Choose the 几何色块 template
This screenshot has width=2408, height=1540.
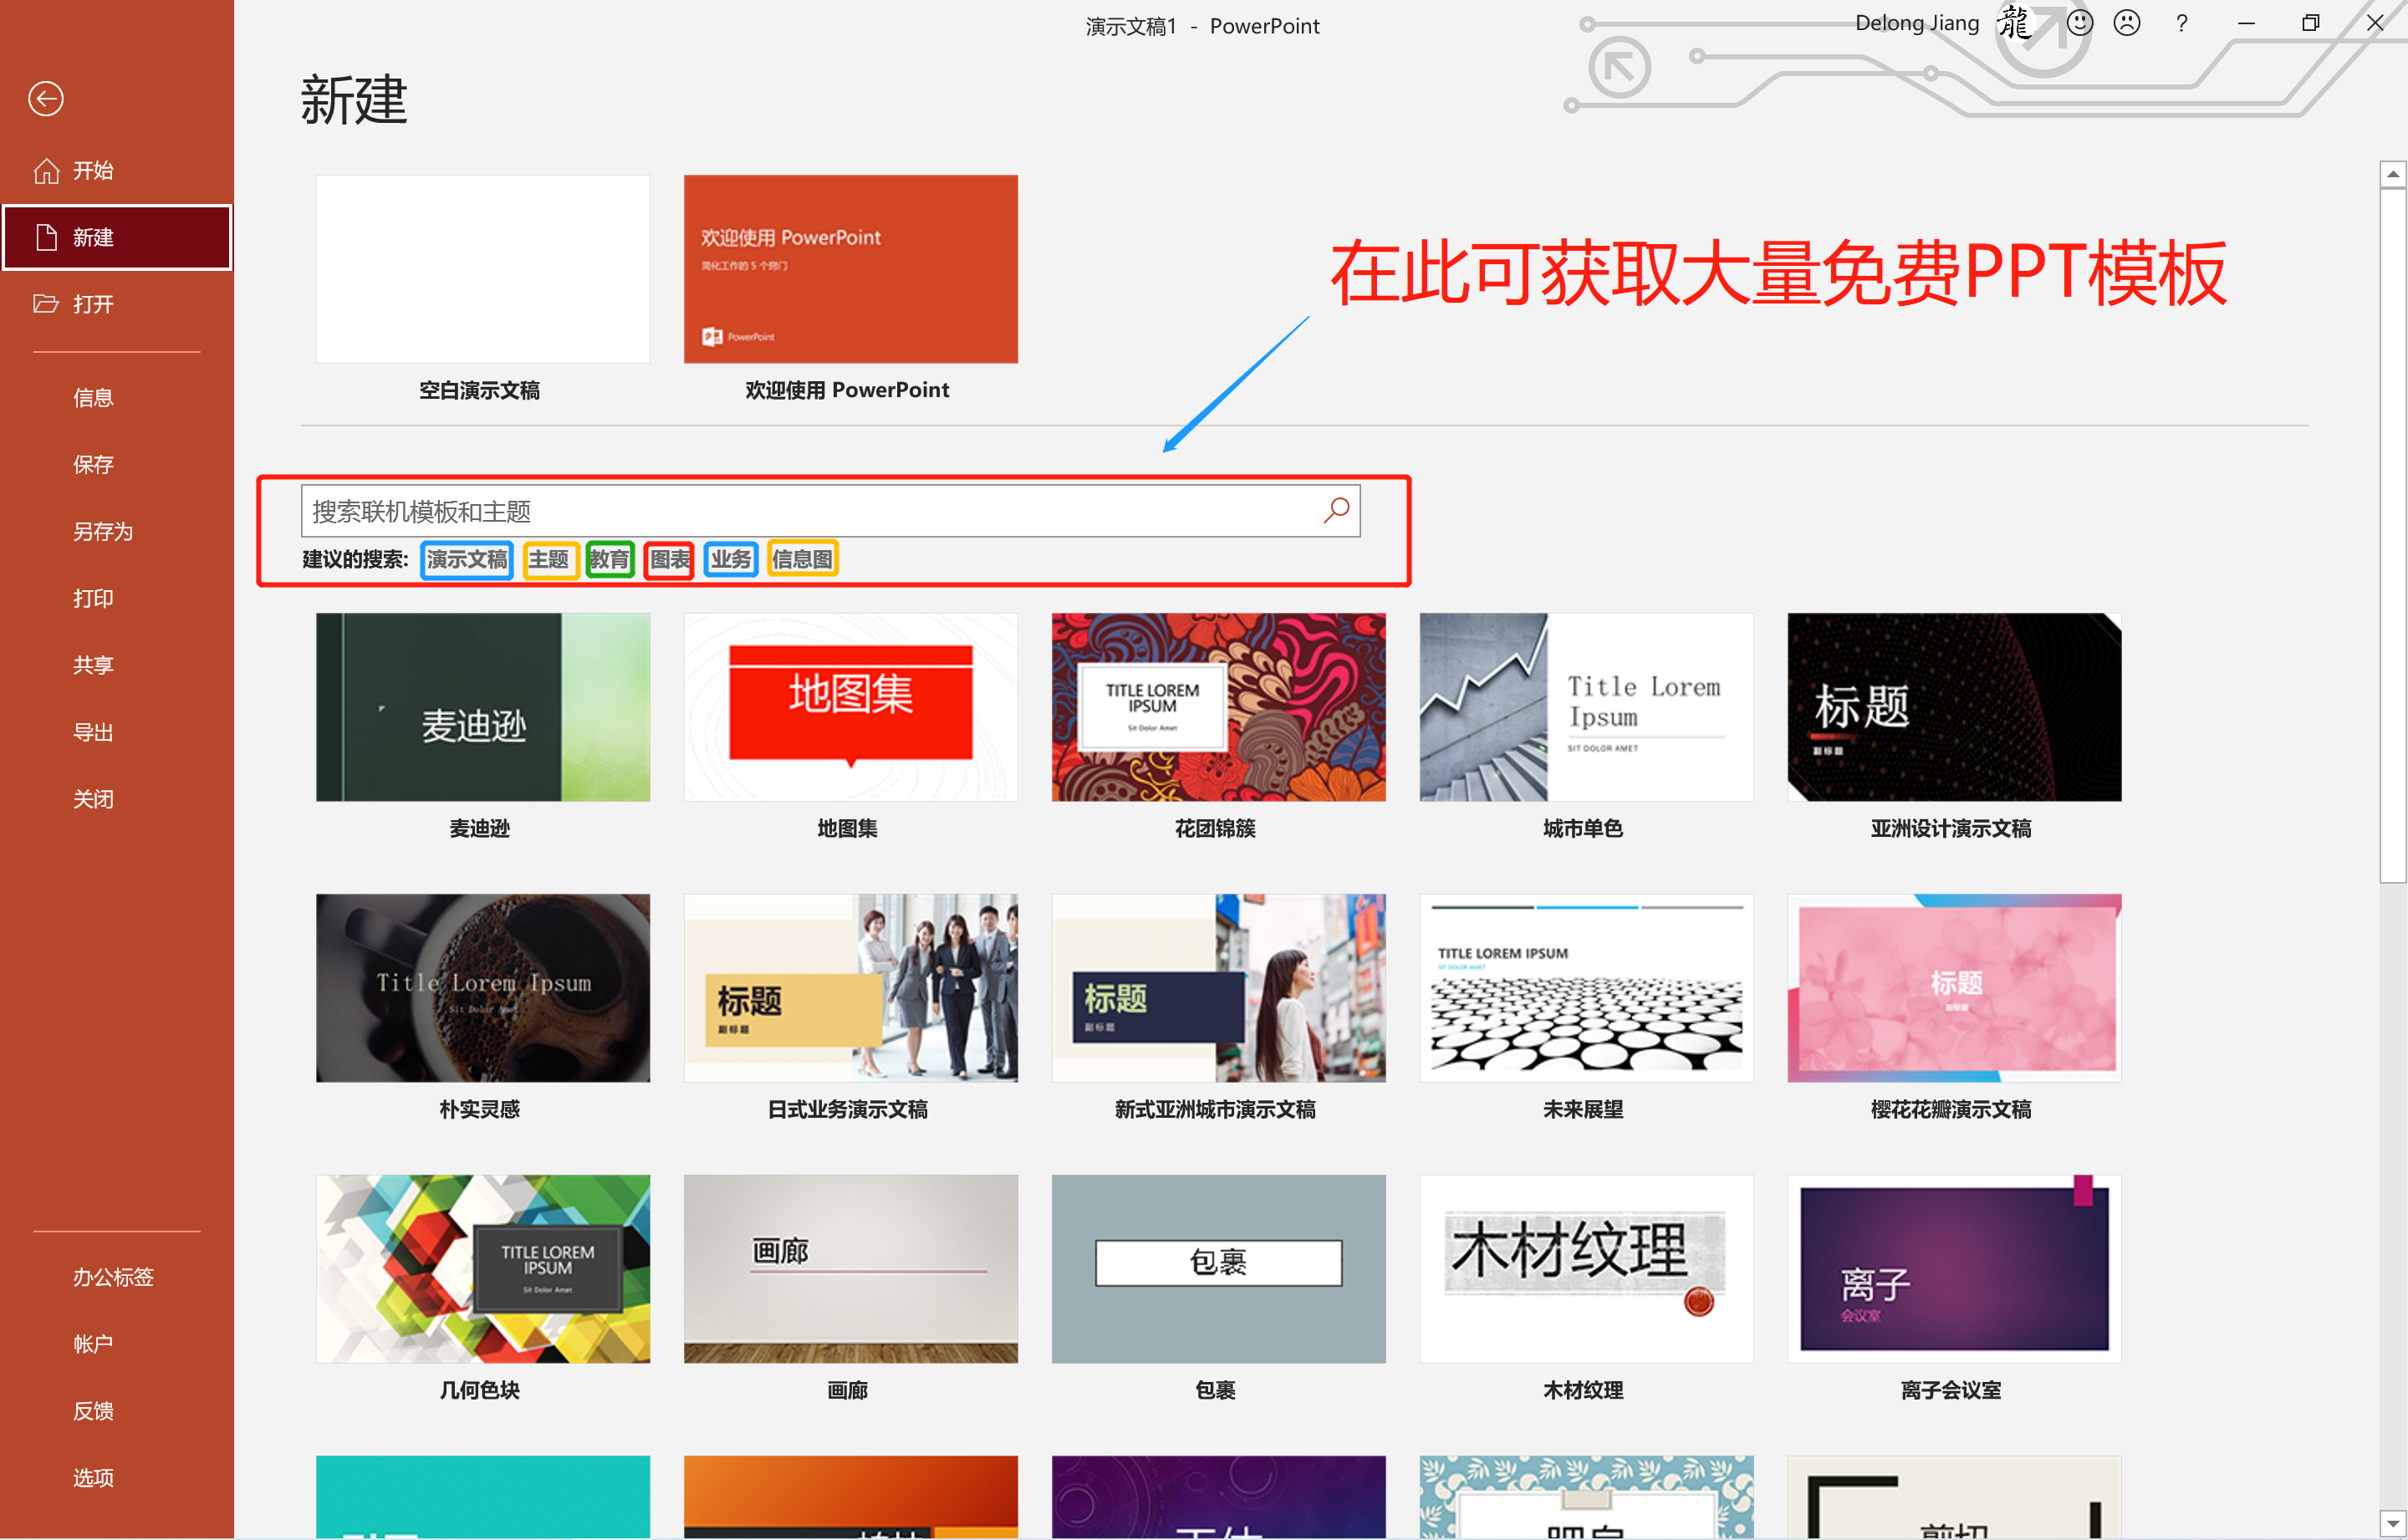pos(483,1269)
